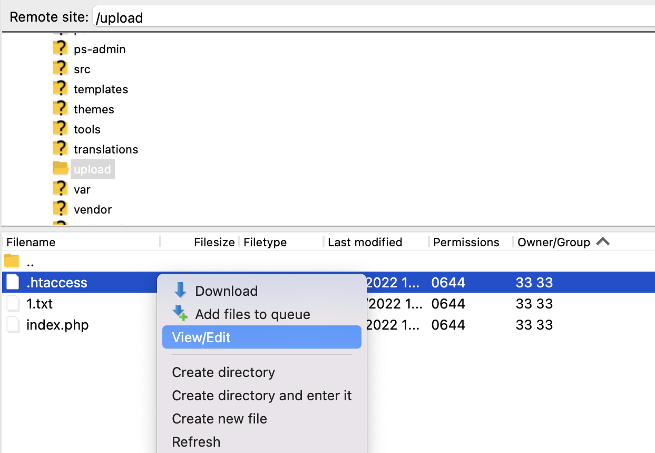Choose Create directory menu entry
655x453 pixels.
coord(262,372)
